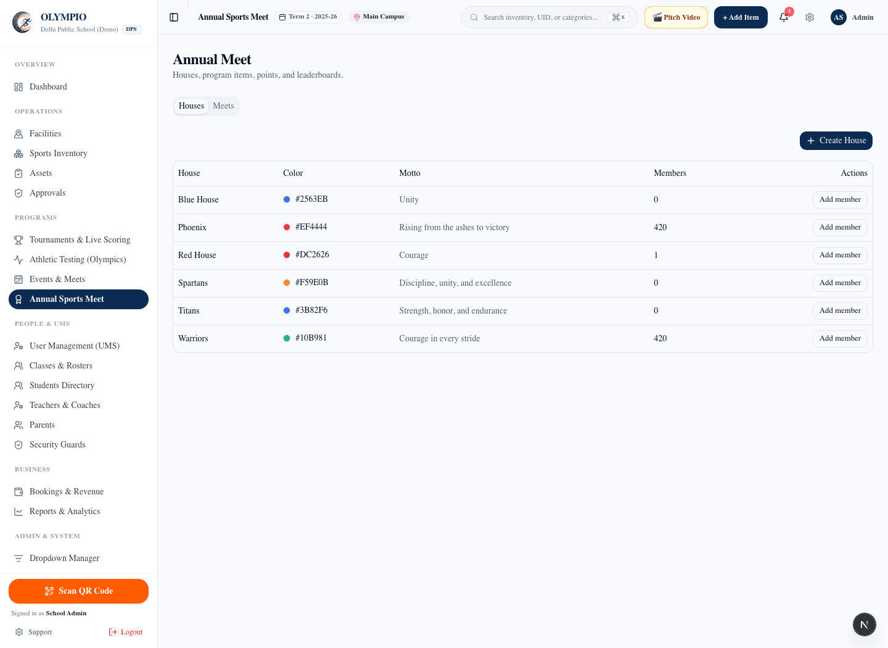Click Blue House color dot #2563EB
Viewport: 888px width, 648px height.
point(287,199)
